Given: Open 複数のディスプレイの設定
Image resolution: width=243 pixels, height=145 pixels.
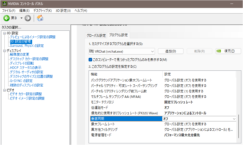Looking at the screenshot, I should coord(27,85).
